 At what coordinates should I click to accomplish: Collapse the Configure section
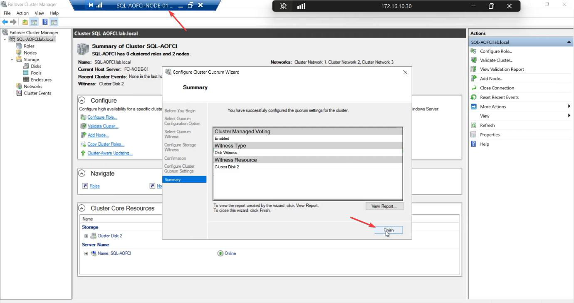click(x=82, y=100)
